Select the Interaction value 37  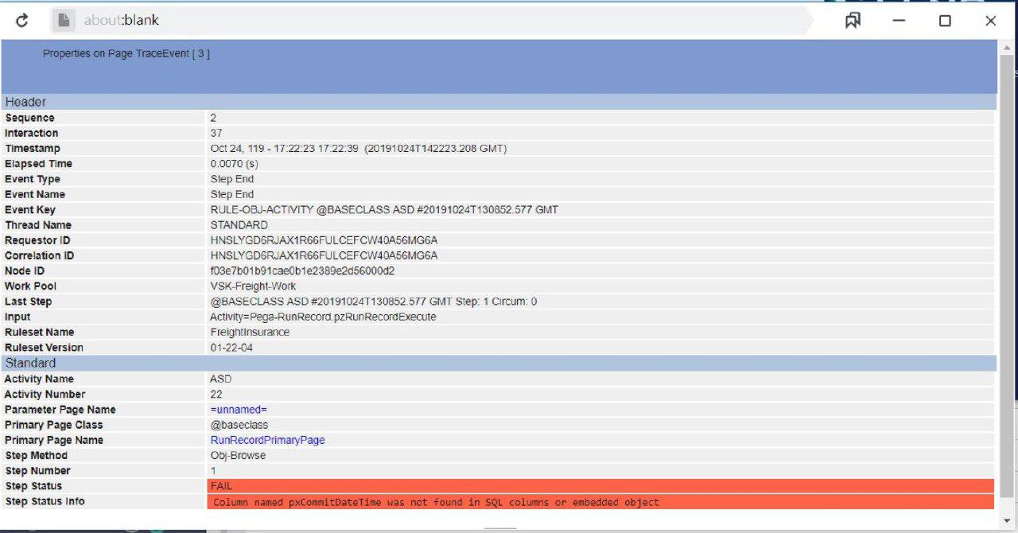[x=216, y=133]
